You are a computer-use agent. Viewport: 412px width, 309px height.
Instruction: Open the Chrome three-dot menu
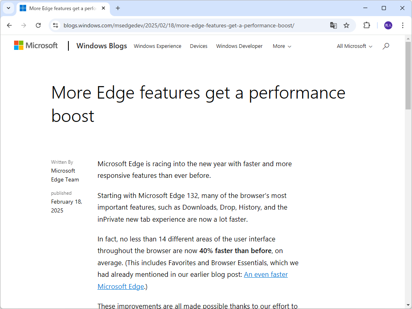click(403, 25)
